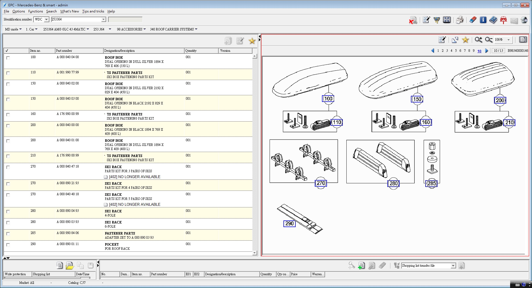
Task: Click the star icon above parts list
Action: [x=252, y=41]
